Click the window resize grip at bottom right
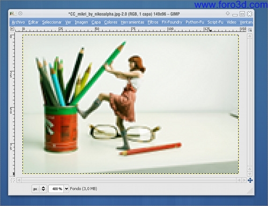Screen dimensions: 268x206 (250, 191)
